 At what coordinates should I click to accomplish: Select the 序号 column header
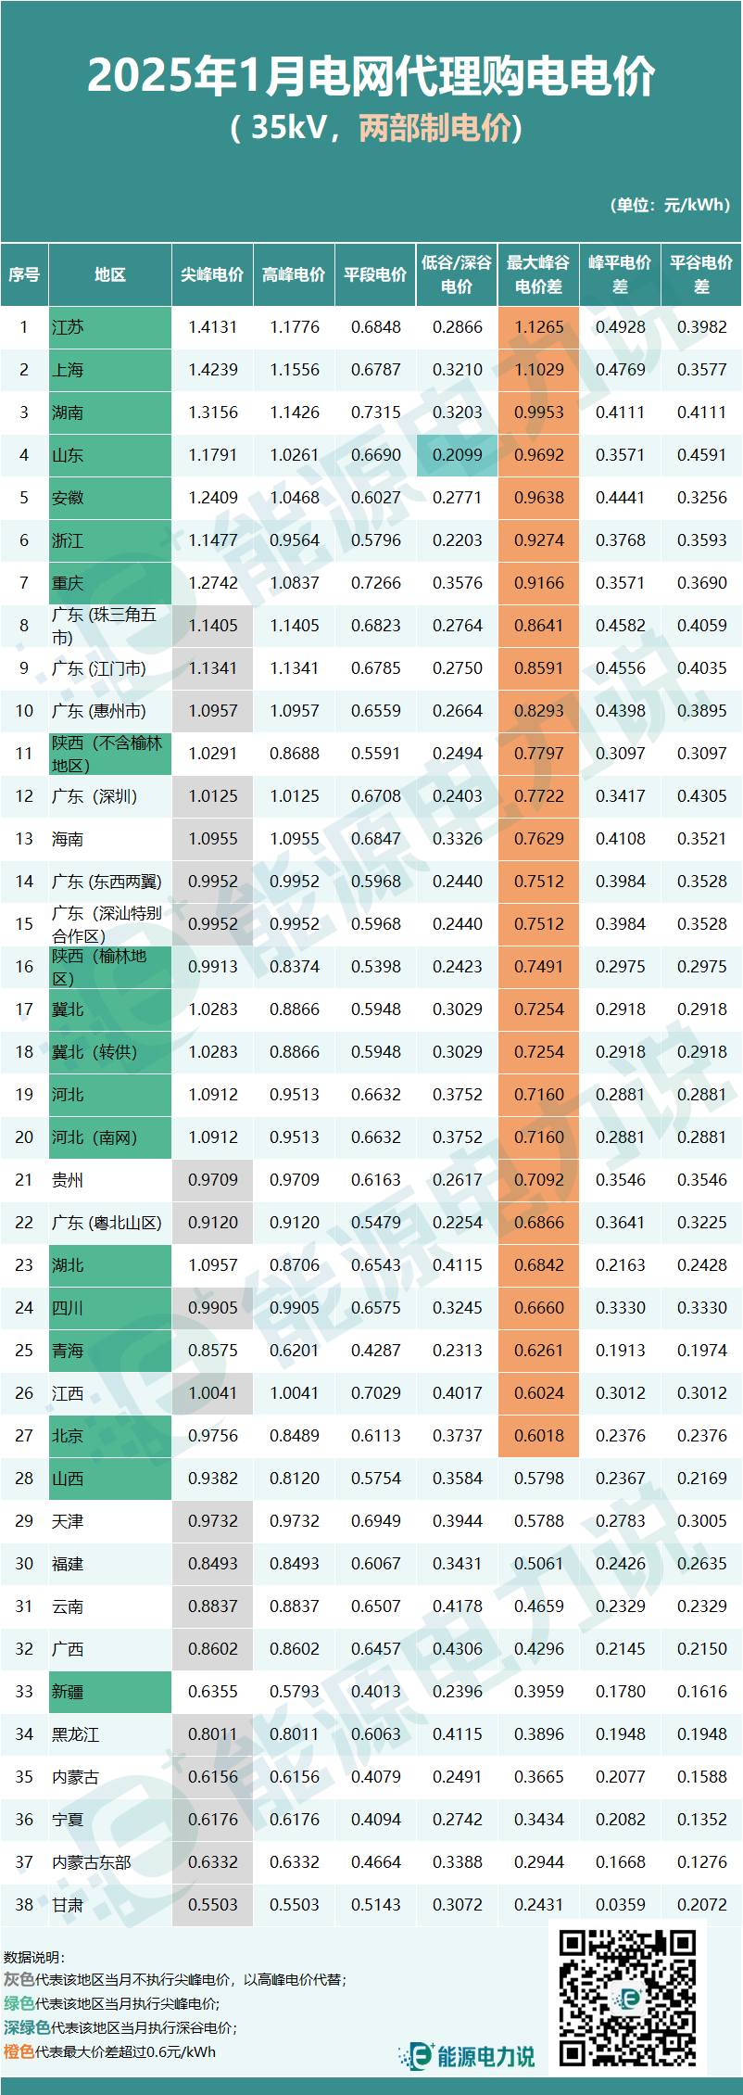(24, 274)
